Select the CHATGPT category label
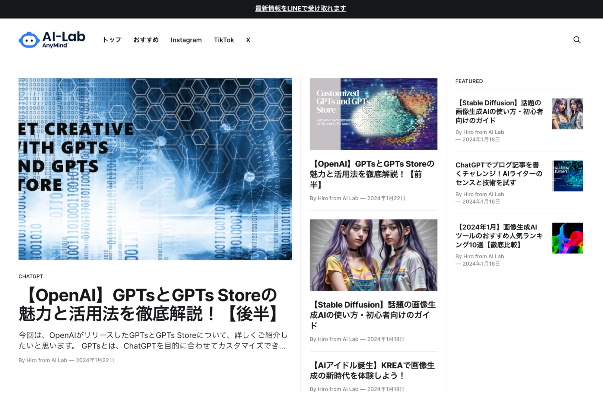 click(31, 276)
